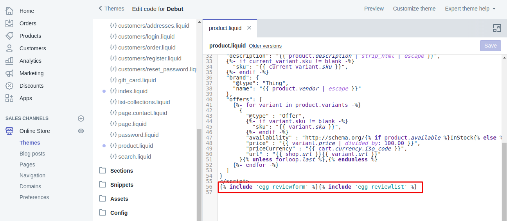The image size is (507, 221).
Task: Open Expert theme help dropdown
Action: [x=470, y=9]
